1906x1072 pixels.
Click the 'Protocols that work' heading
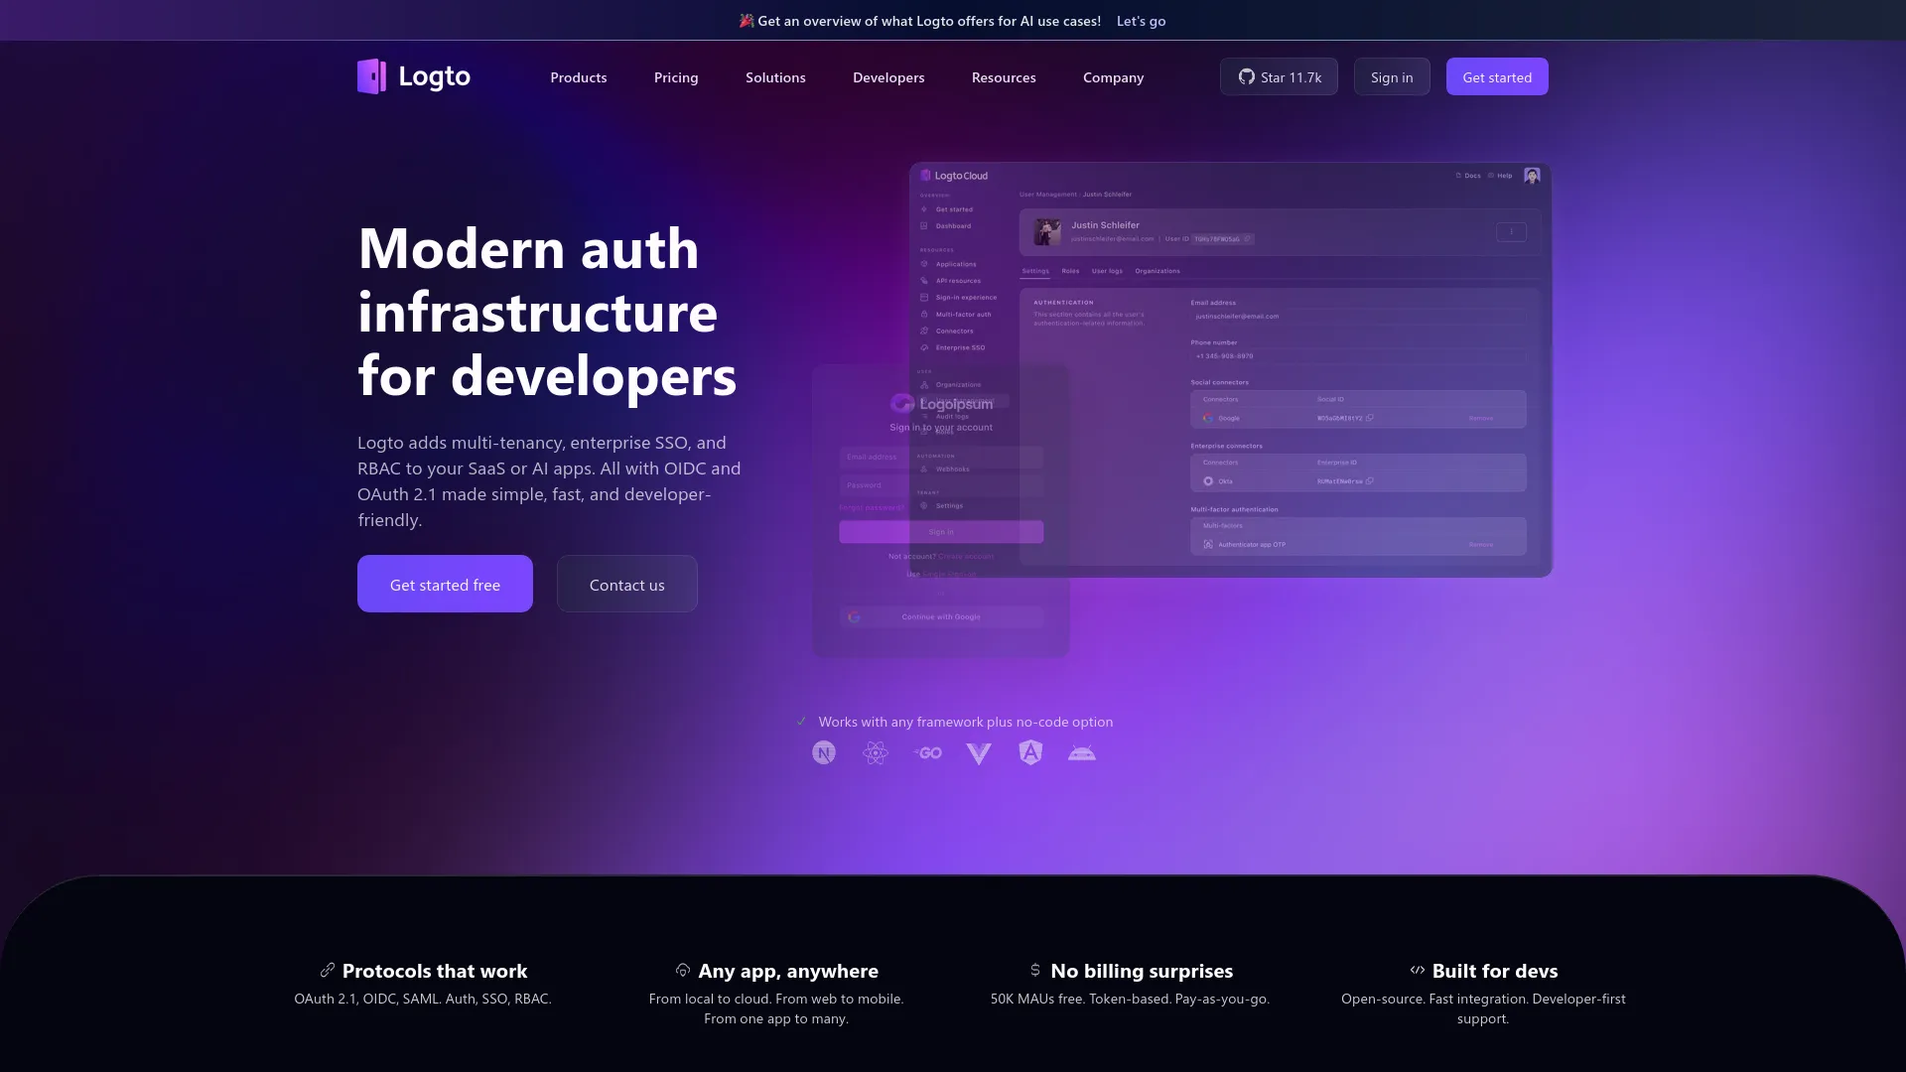(x=435, y=971)
